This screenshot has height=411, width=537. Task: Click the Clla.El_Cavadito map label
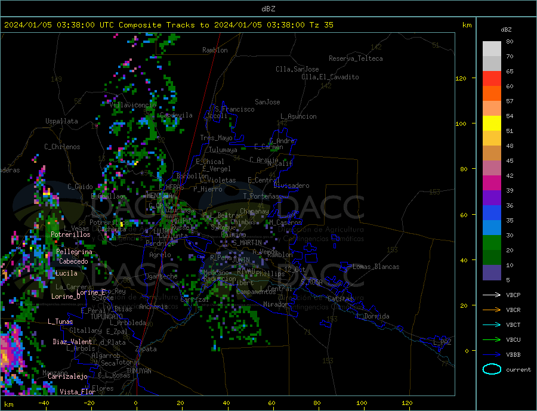(x=330, y=77)
